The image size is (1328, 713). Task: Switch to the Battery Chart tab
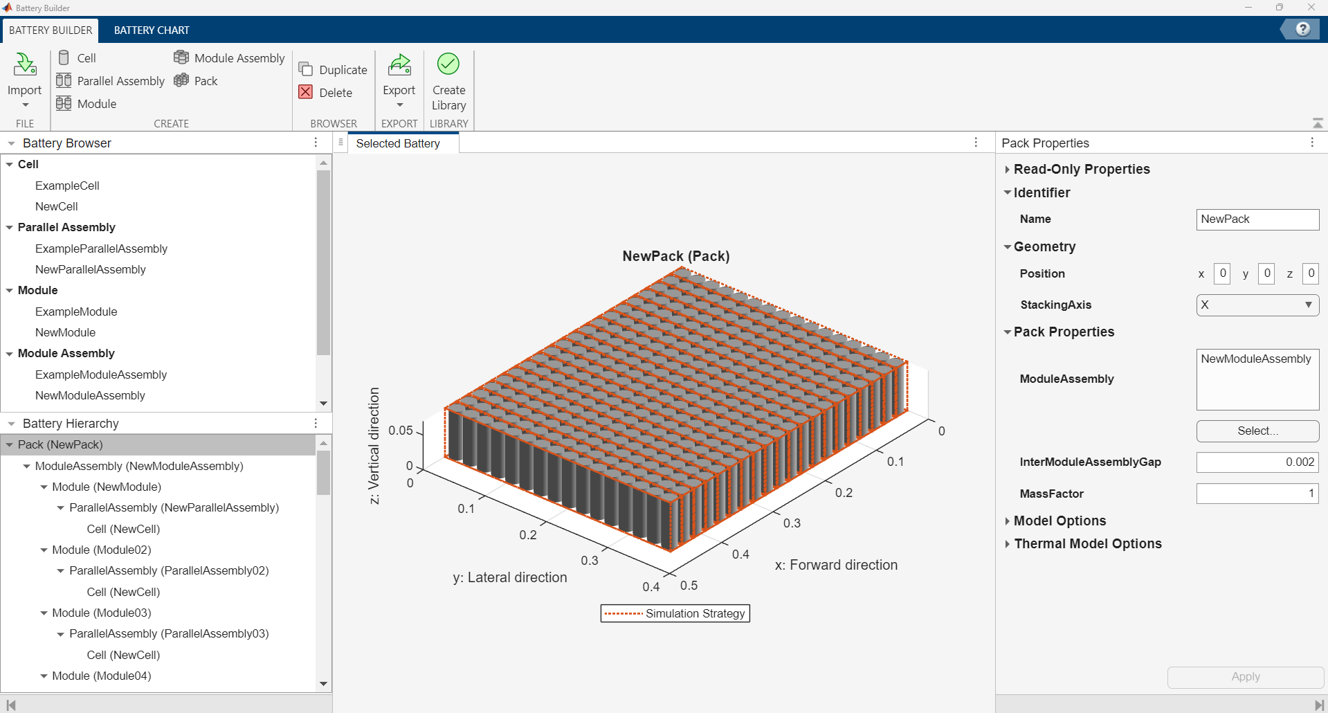152,30
